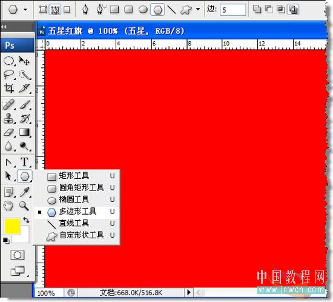This screenshot has height=302, width=333.
Task: Select the Elliptical Marquee tool
Action: (9, 61)
